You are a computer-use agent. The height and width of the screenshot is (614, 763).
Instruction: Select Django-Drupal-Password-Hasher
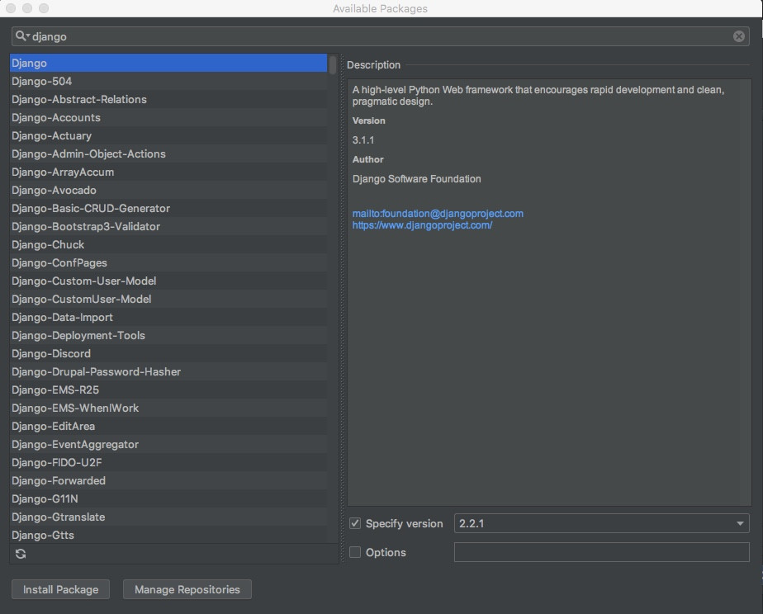tap(168, 371)
